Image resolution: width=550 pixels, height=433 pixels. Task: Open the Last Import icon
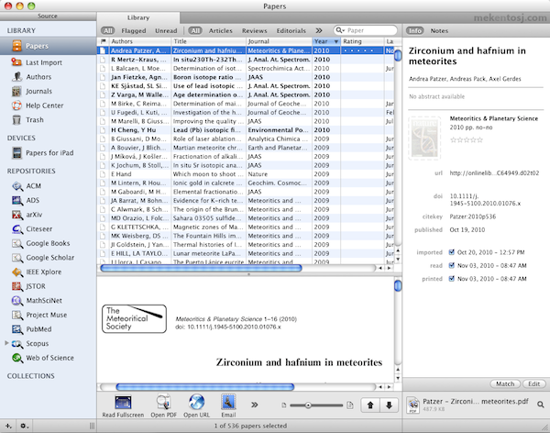(x=16, y=62)
